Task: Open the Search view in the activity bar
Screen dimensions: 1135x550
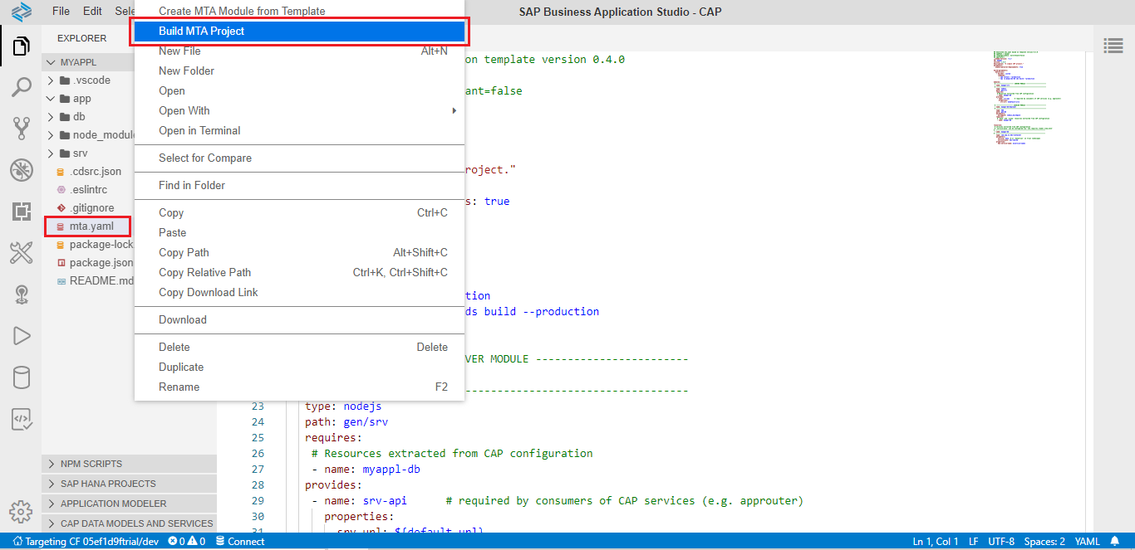Action: 22,86
